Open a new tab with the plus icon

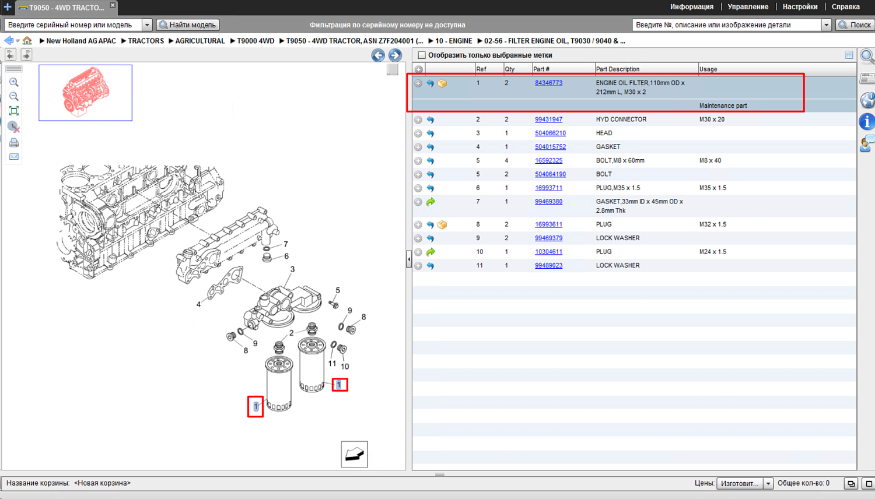click(8, 7)
